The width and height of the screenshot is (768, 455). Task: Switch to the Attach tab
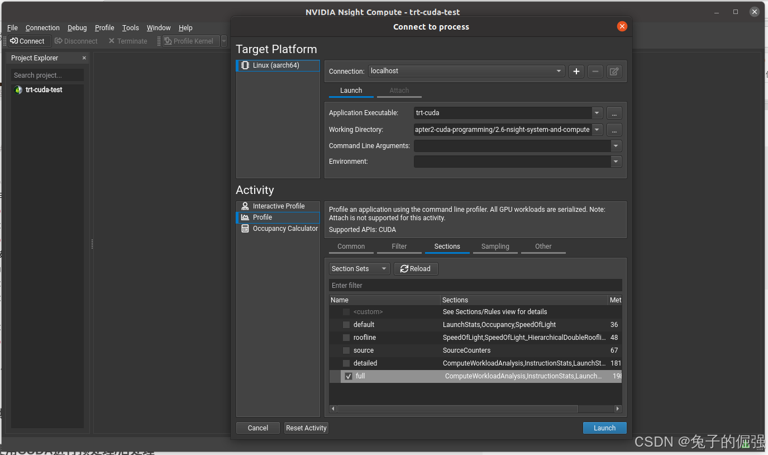(399, 91)
